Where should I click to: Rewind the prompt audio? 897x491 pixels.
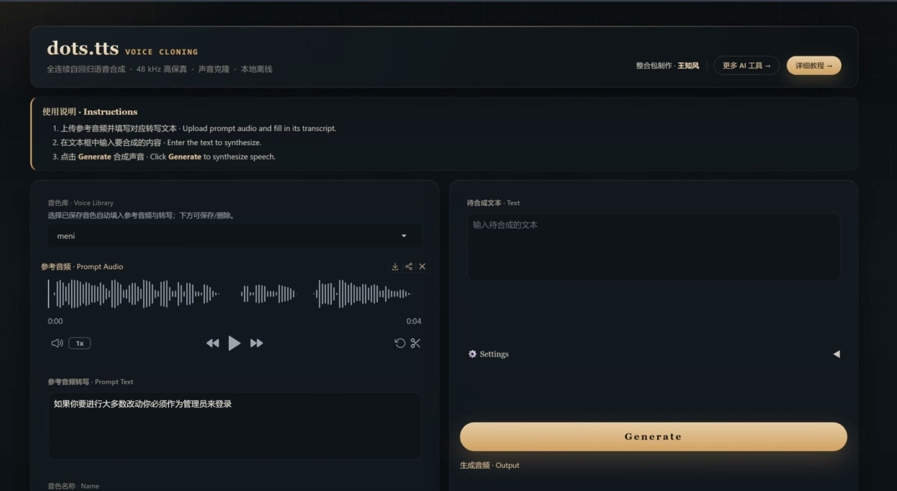click(212, 343)
